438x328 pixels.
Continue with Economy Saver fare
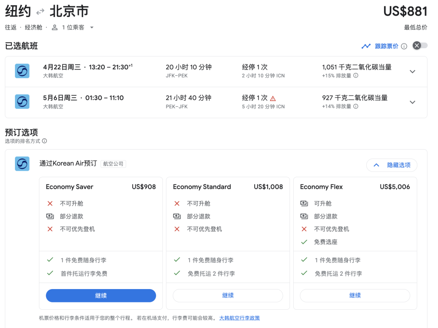[x=101, y=296]
